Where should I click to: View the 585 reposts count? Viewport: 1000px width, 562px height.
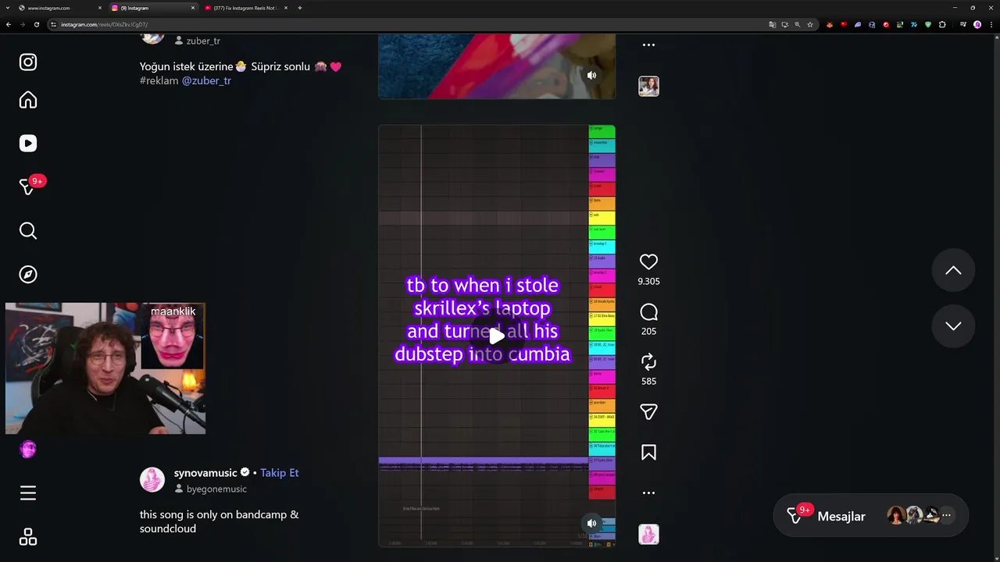(648, 382)
